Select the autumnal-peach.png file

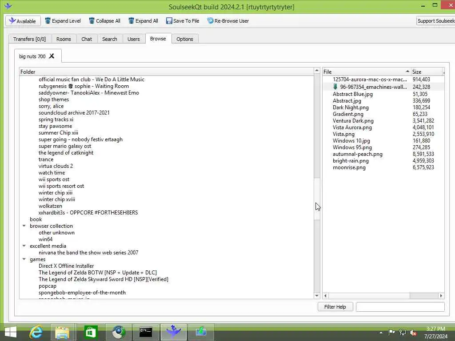[x=358, y=154]
